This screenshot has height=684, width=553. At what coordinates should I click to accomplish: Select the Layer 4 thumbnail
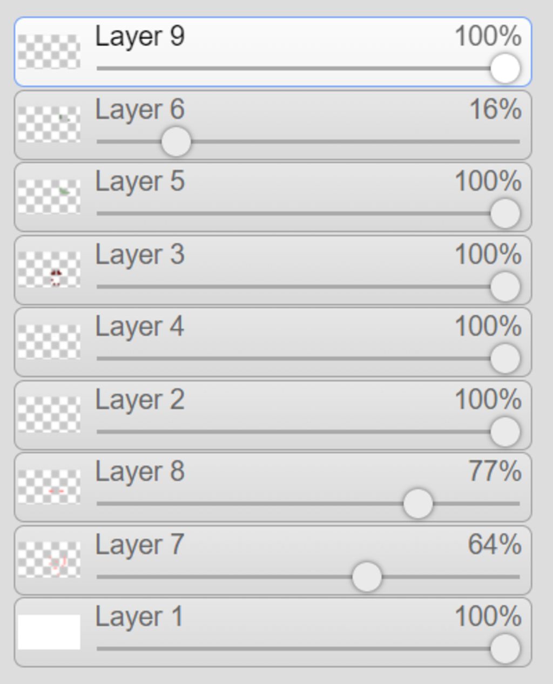pyautogui.click(x=49, y=342)
